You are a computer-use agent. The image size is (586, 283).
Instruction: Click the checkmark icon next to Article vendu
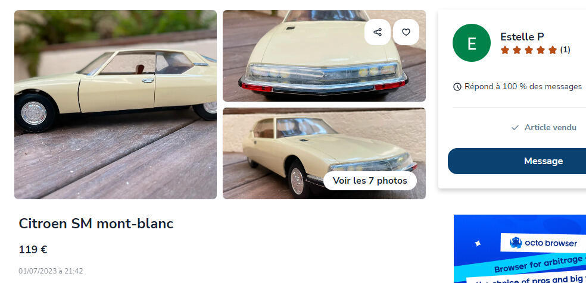coord(515,127)
